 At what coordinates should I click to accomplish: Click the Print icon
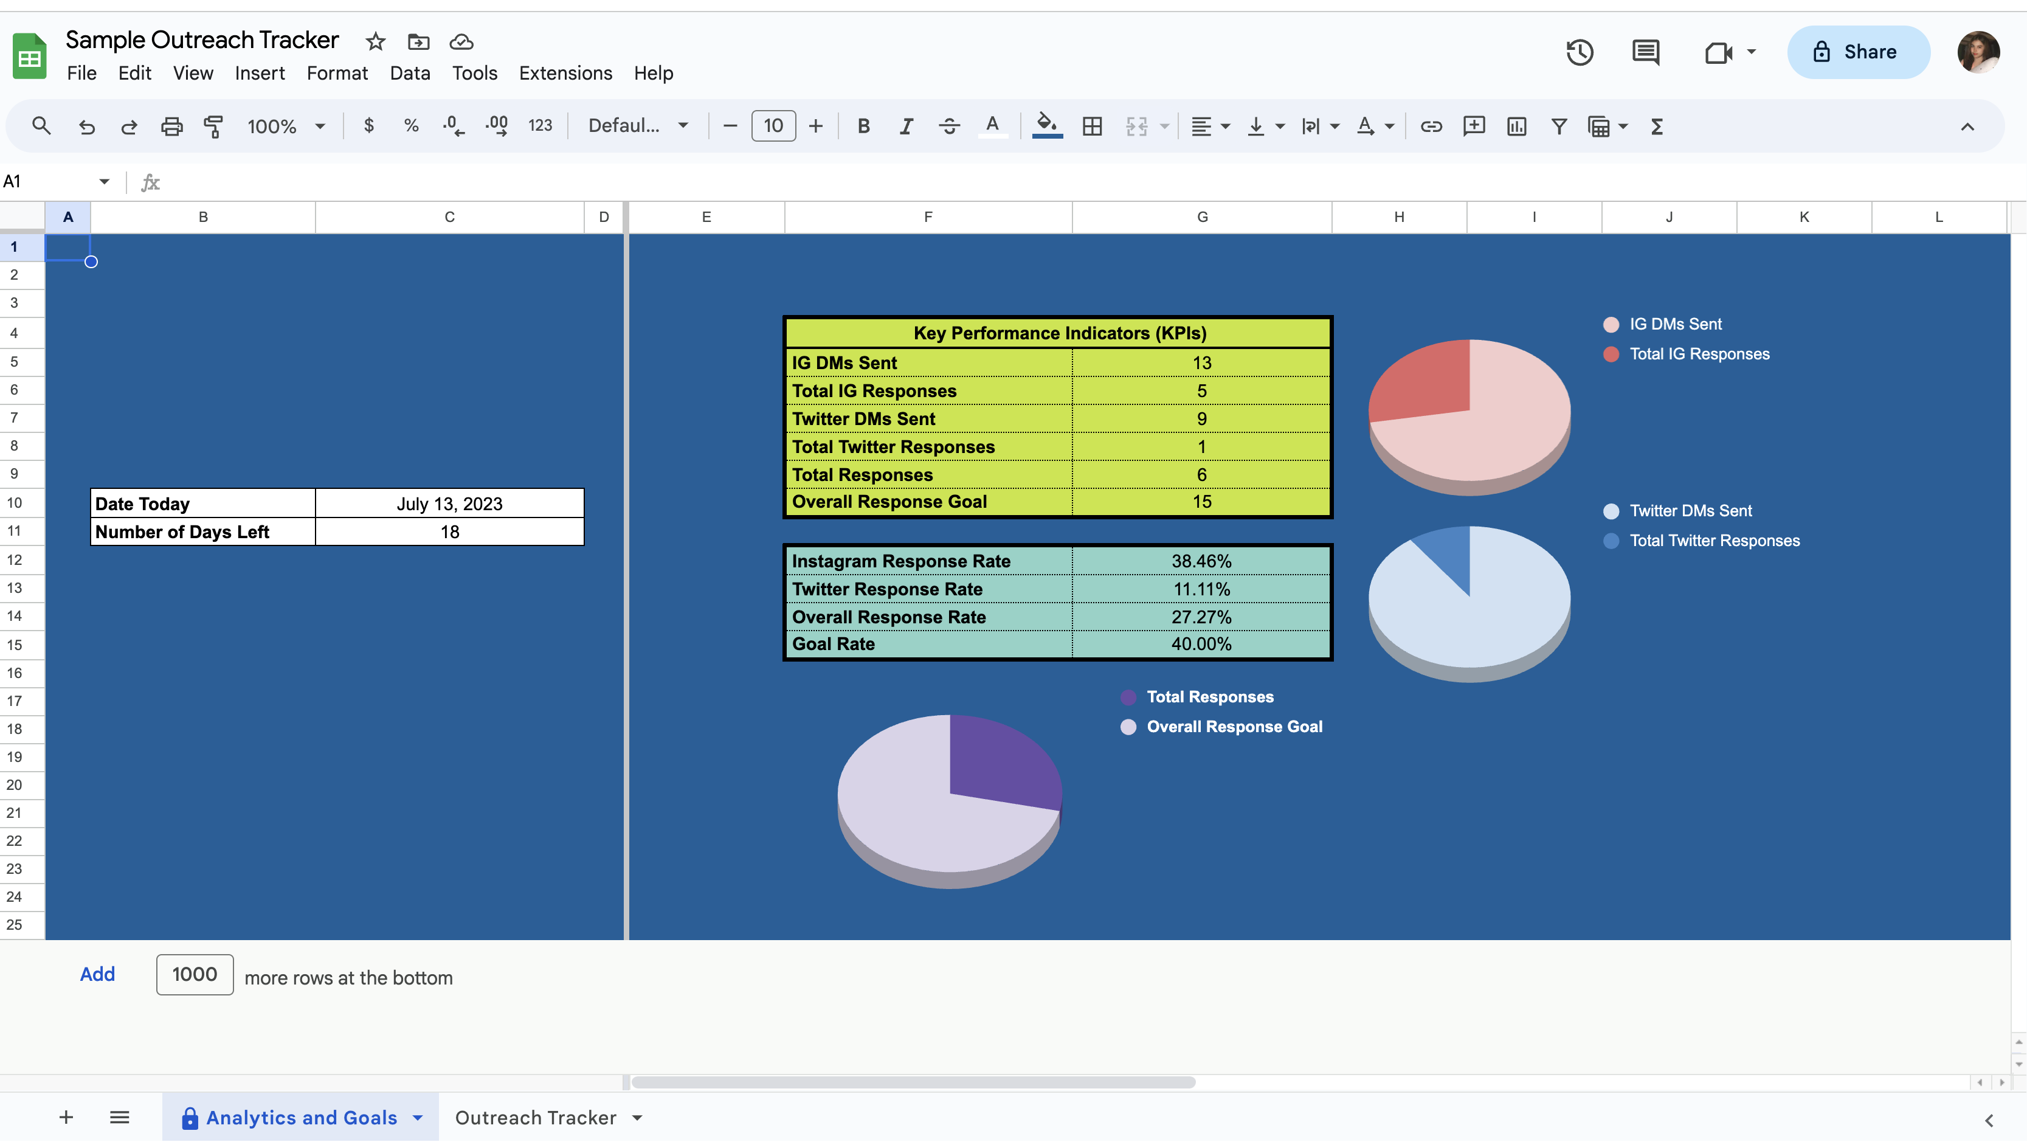click(171, 126)
